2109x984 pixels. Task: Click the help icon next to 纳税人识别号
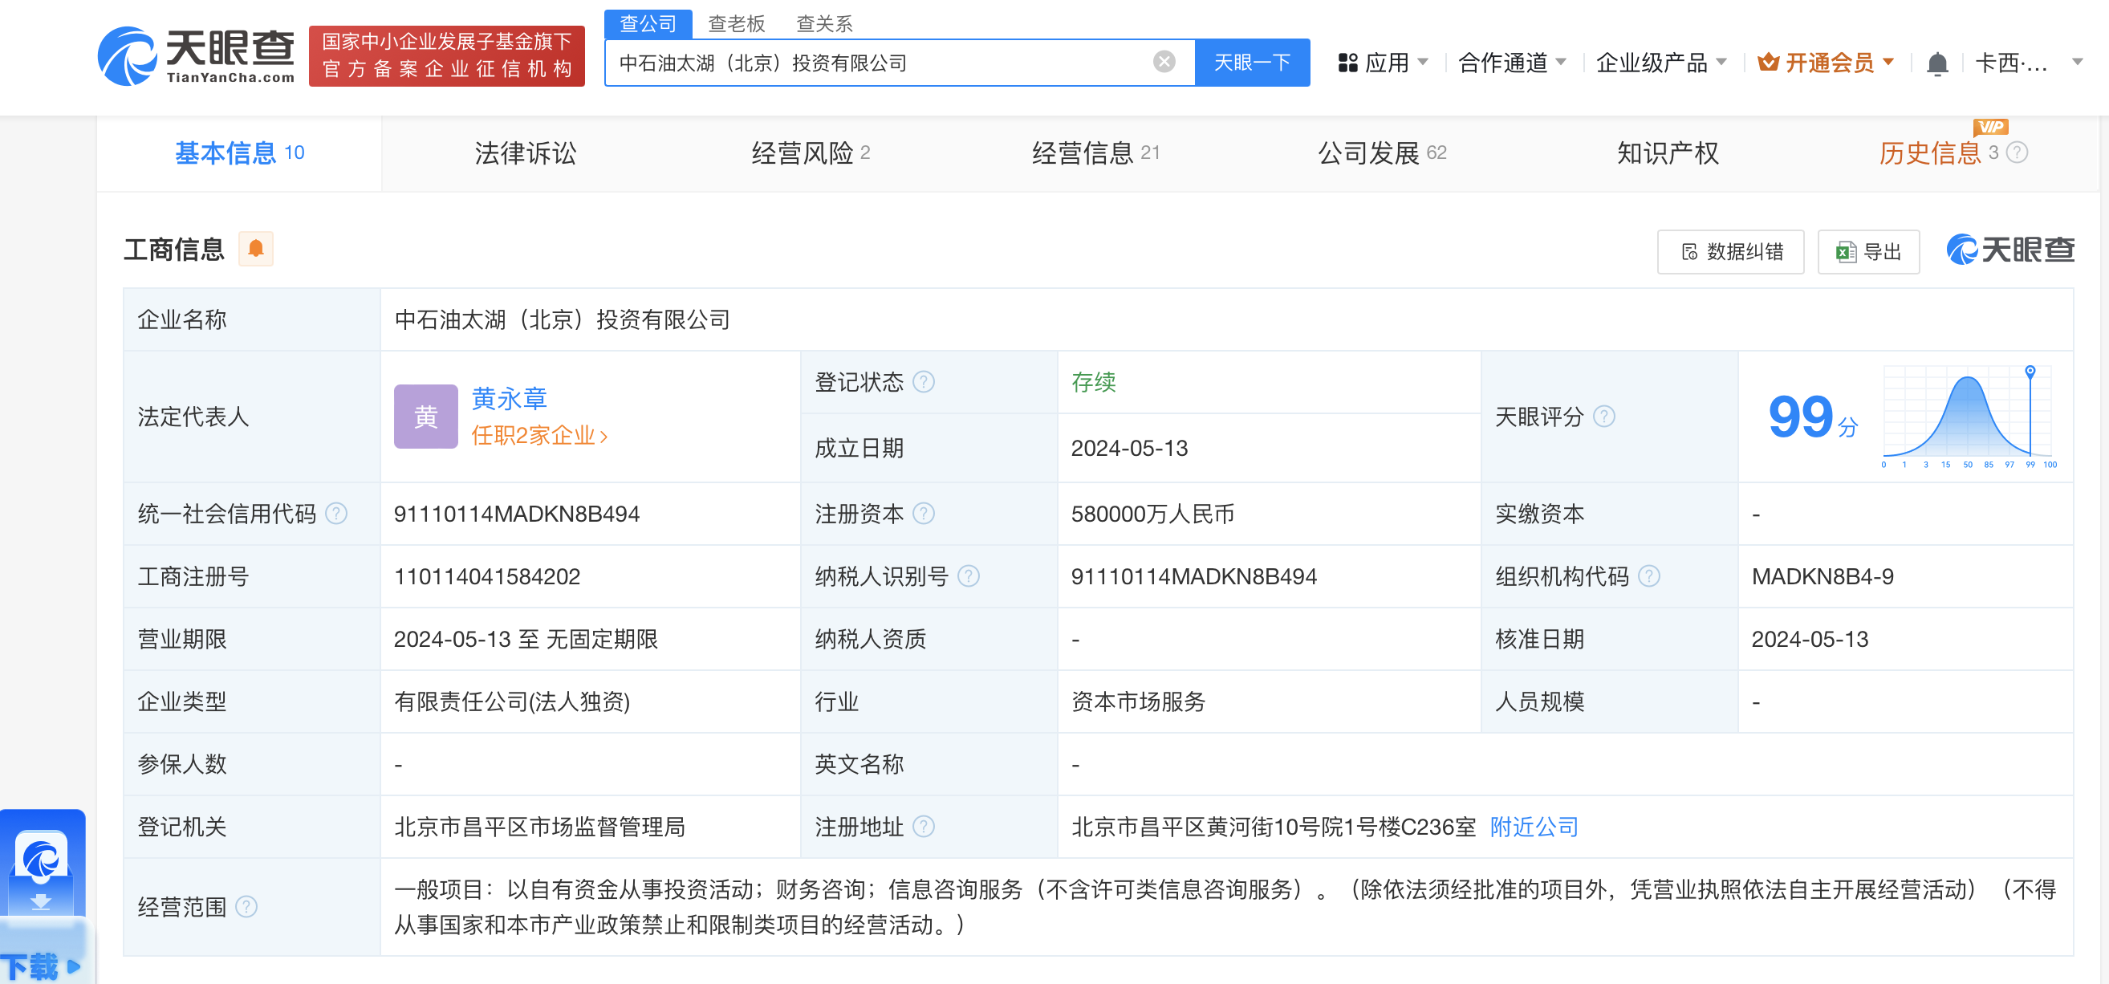click(x=969, y=577)
